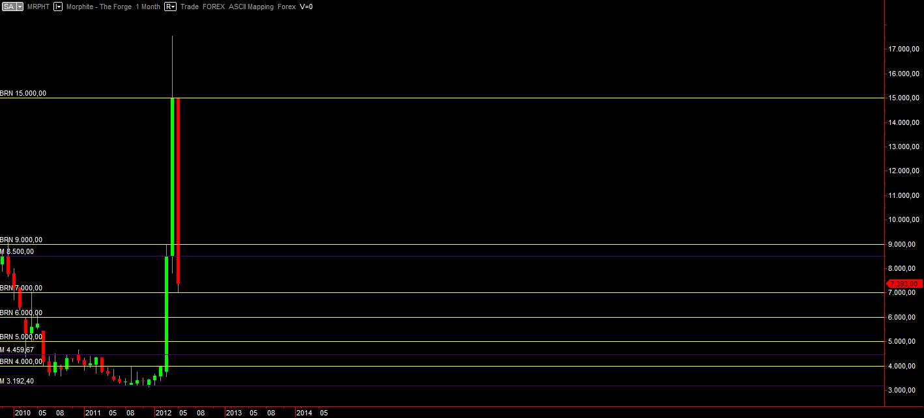Click the tall green candlestick body
Viewport: 924px width, 418px height.
point(173,176)
